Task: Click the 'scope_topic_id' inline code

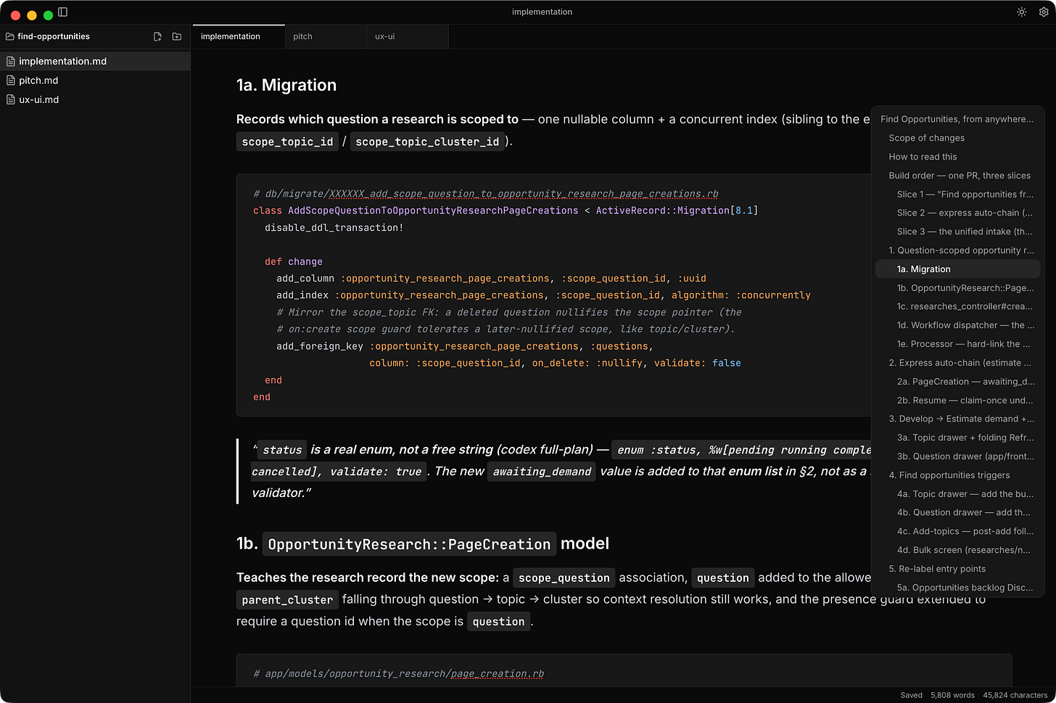Action: [287, 141]
